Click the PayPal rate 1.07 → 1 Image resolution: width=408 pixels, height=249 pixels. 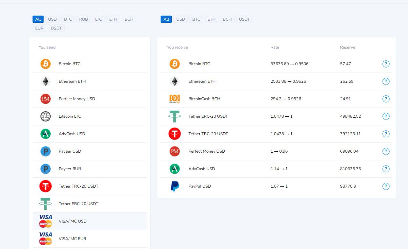[x=279, y=186]
